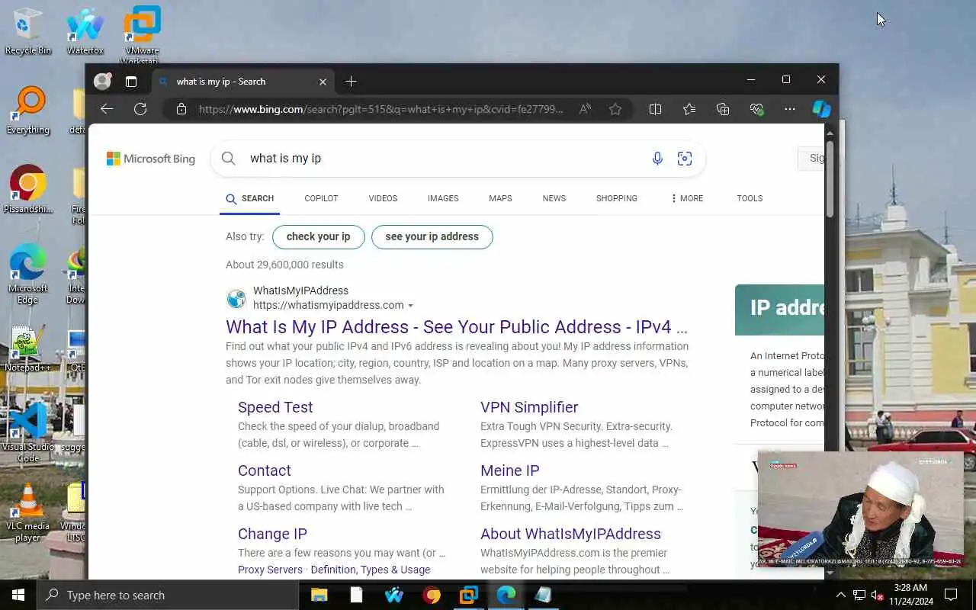Open the Speed Test sublink
This screenshot has height=610, width=976.
(x=275, y=407)
